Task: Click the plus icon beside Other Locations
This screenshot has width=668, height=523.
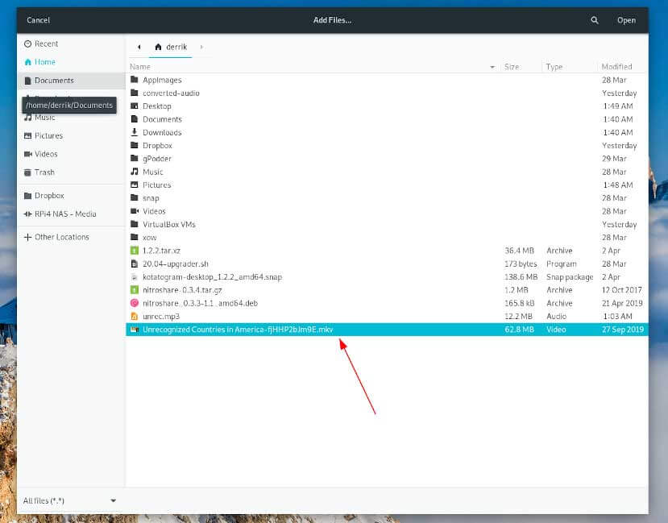Action: pos(27,237)
